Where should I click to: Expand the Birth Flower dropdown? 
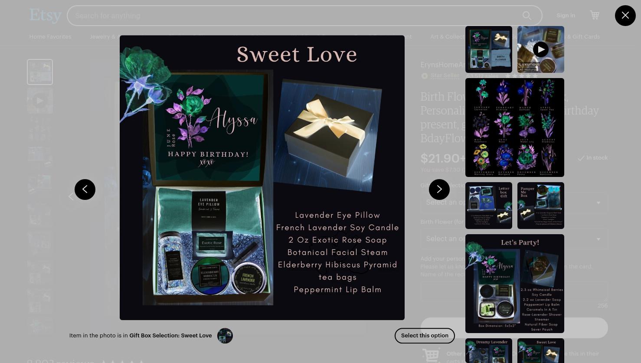click(x=514, y=239)
